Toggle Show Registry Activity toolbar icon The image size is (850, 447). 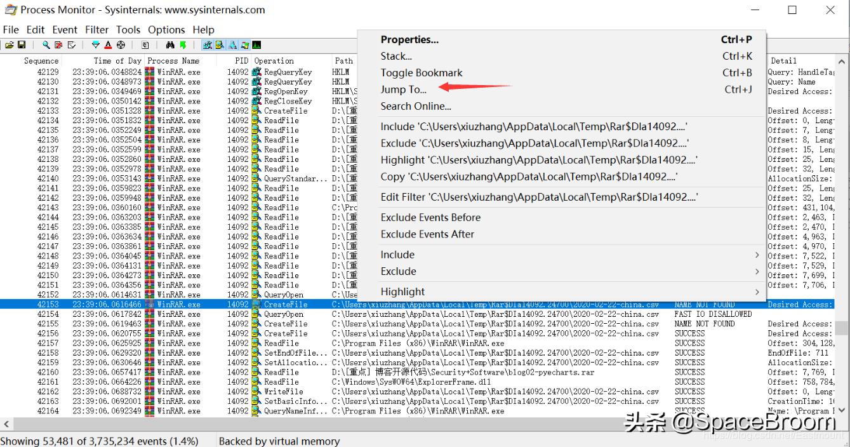coord(208,45)
